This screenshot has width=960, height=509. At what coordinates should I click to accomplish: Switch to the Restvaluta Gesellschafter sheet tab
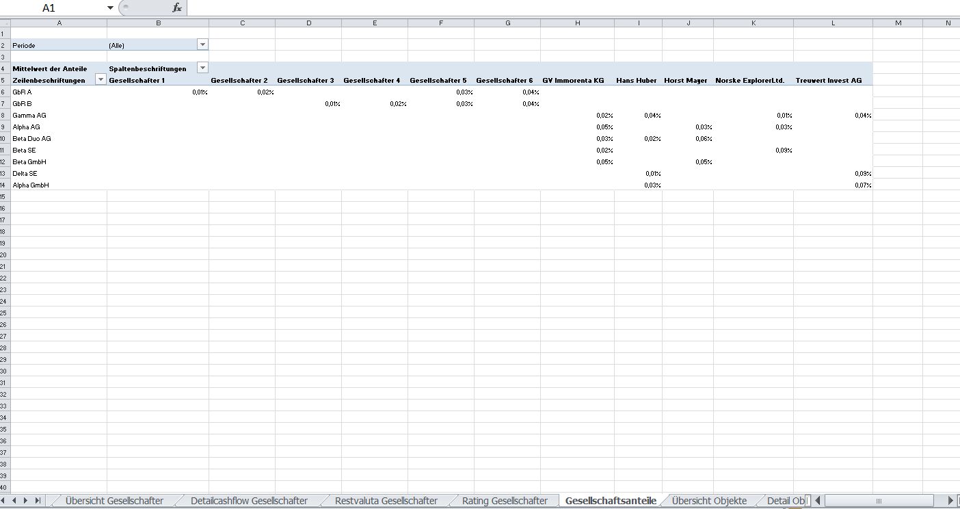point(386,501)
